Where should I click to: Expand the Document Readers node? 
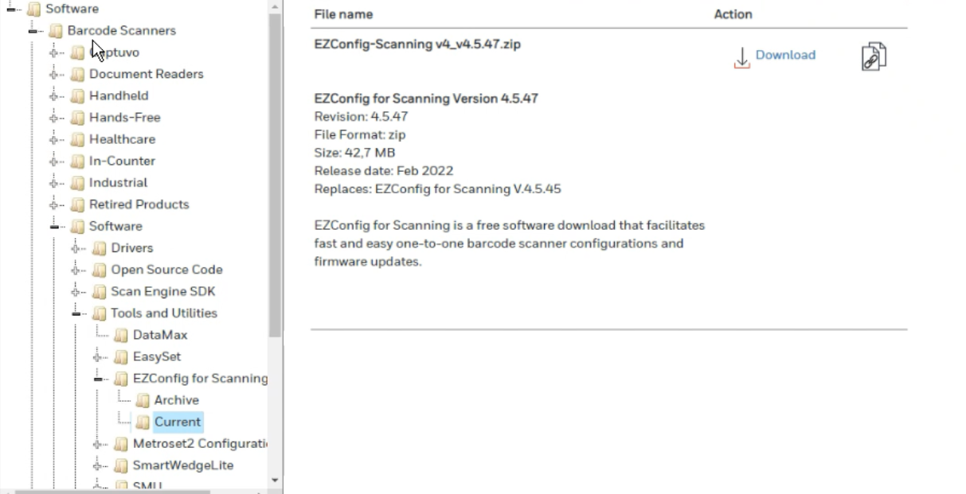click(55, 74)
